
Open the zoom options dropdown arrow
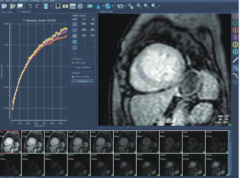(x=158, y=6)
